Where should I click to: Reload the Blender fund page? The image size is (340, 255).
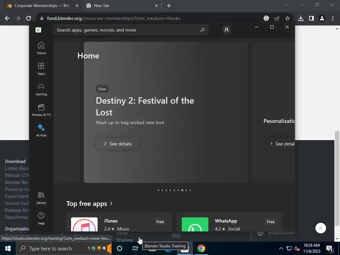tap(29, 19)
